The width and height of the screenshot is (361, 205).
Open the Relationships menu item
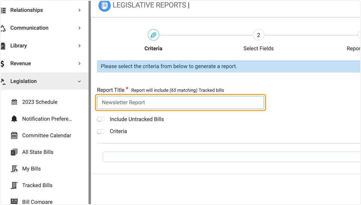coord(44,10)
